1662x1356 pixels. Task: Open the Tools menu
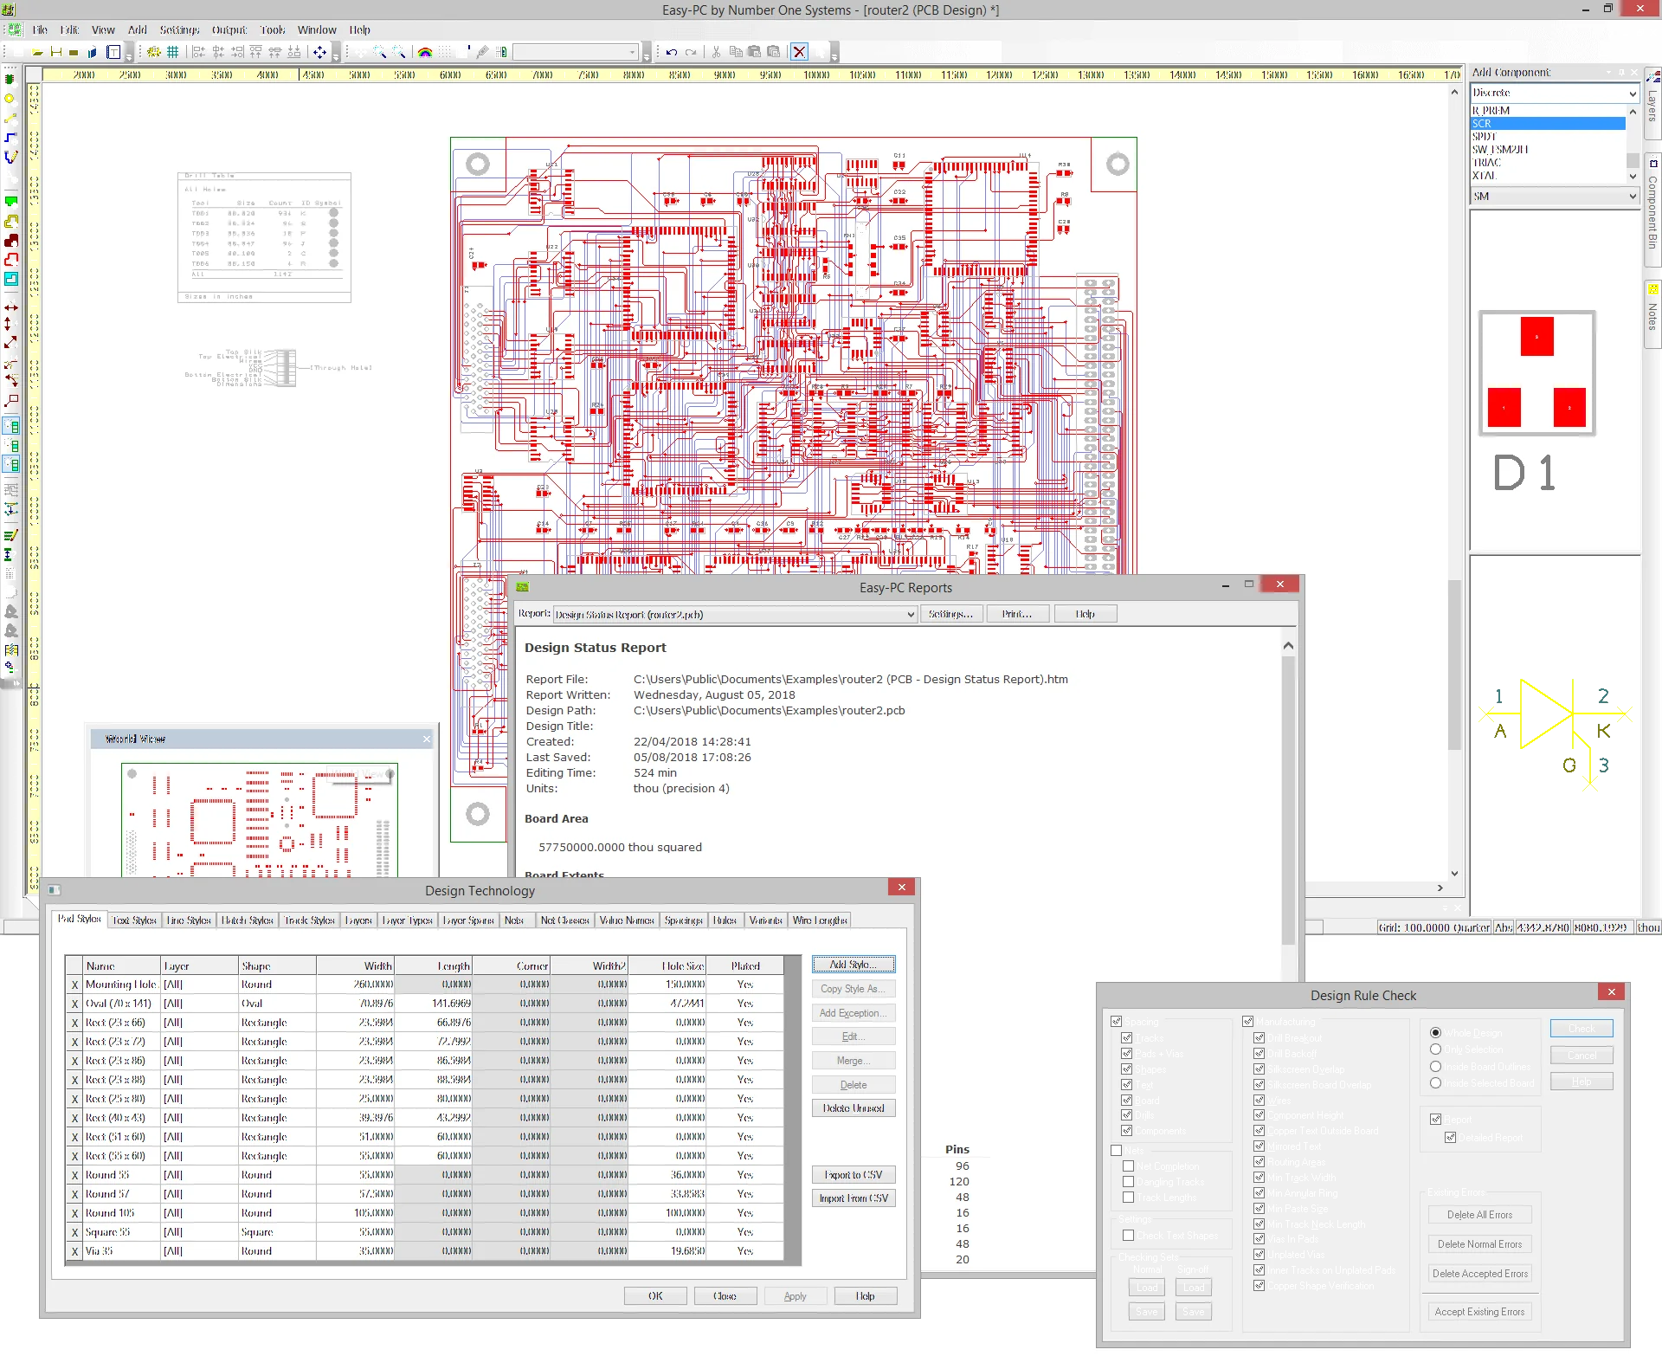click(x=273, y=29)
